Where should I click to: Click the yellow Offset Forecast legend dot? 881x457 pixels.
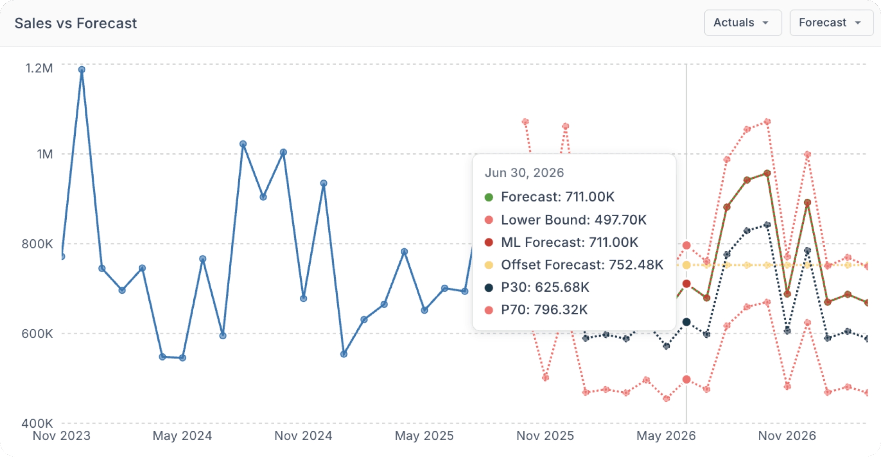490,265
